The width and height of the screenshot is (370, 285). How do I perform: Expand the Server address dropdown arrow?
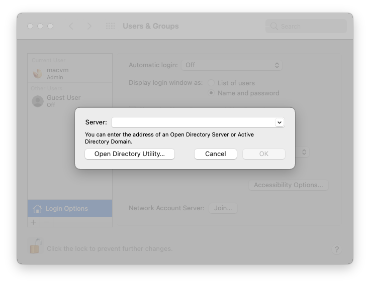click(279, 122)
